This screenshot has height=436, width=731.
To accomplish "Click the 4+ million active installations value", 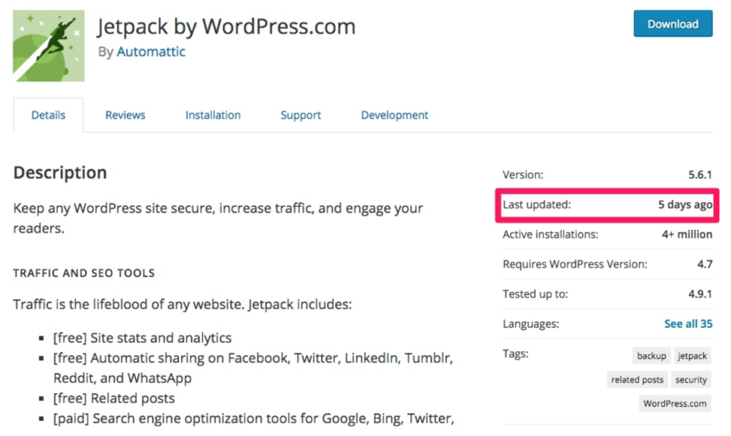I will click(x=687, y=235).
